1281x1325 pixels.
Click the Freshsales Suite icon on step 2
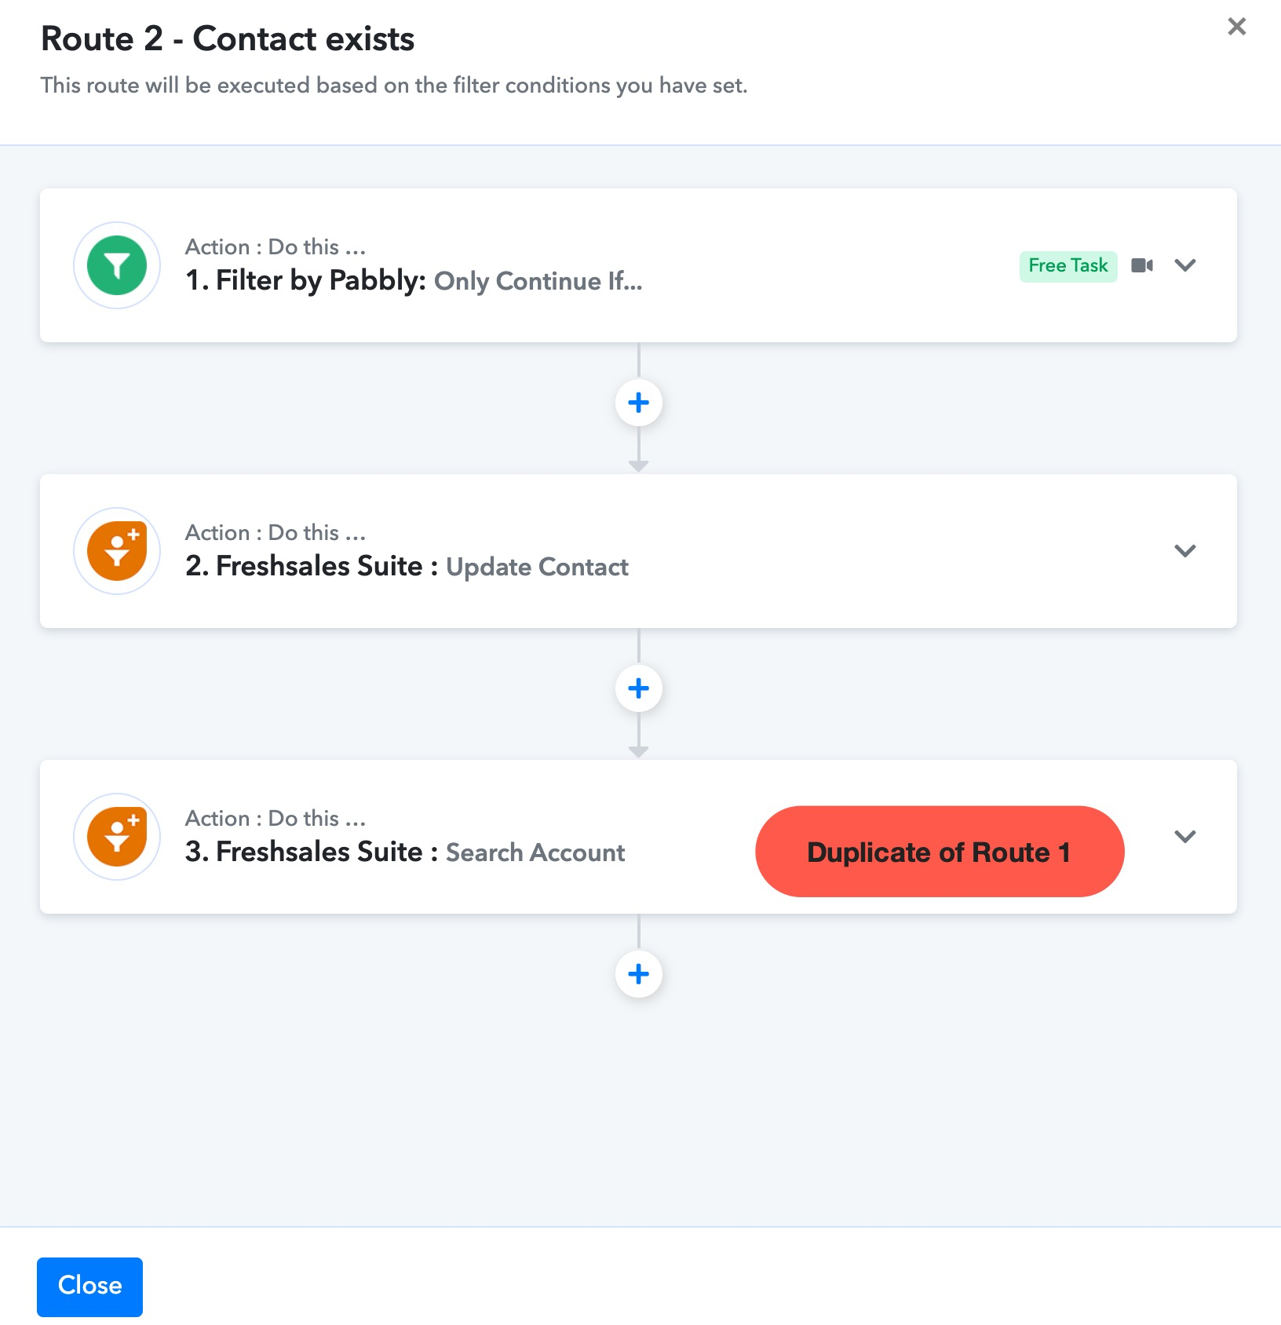pos(117,551)
